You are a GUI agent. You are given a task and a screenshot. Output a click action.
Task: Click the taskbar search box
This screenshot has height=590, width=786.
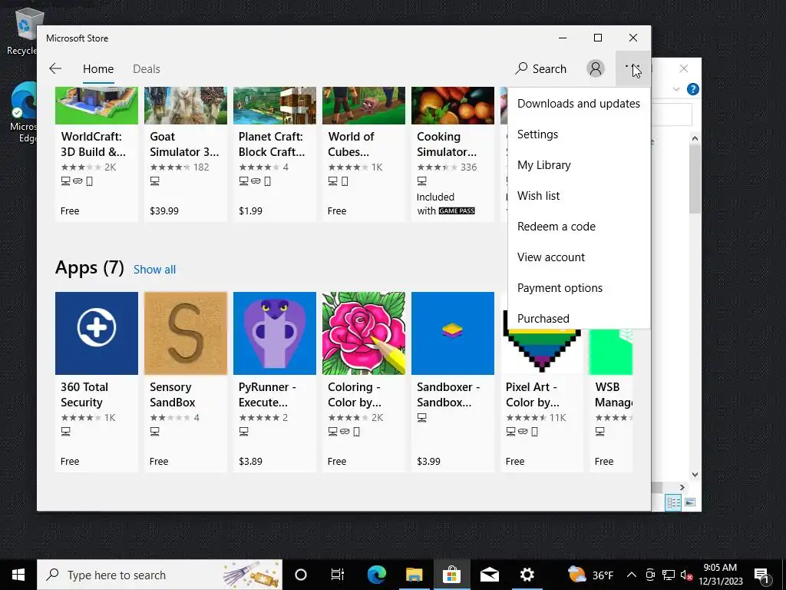click(160, 575)
